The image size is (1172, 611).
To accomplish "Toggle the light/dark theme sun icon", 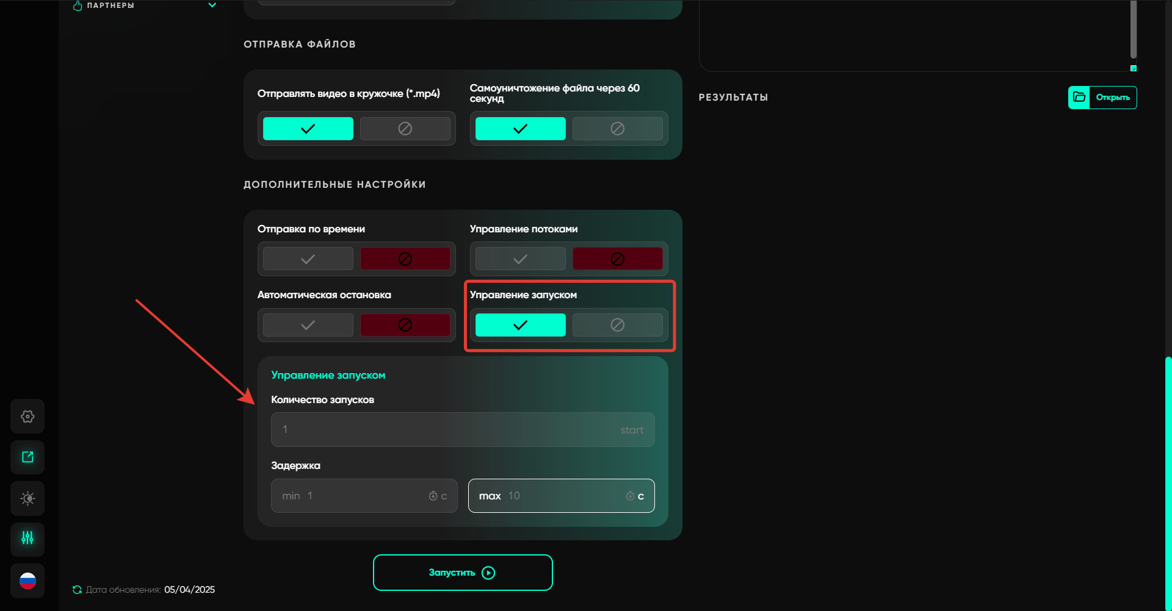I will [27, 499].
